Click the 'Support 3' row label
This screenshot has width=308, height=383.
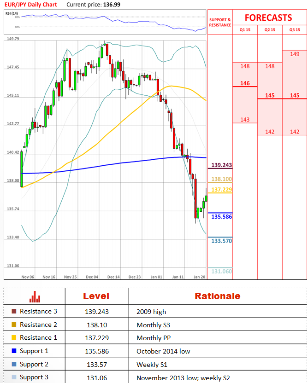pos(34,377)
